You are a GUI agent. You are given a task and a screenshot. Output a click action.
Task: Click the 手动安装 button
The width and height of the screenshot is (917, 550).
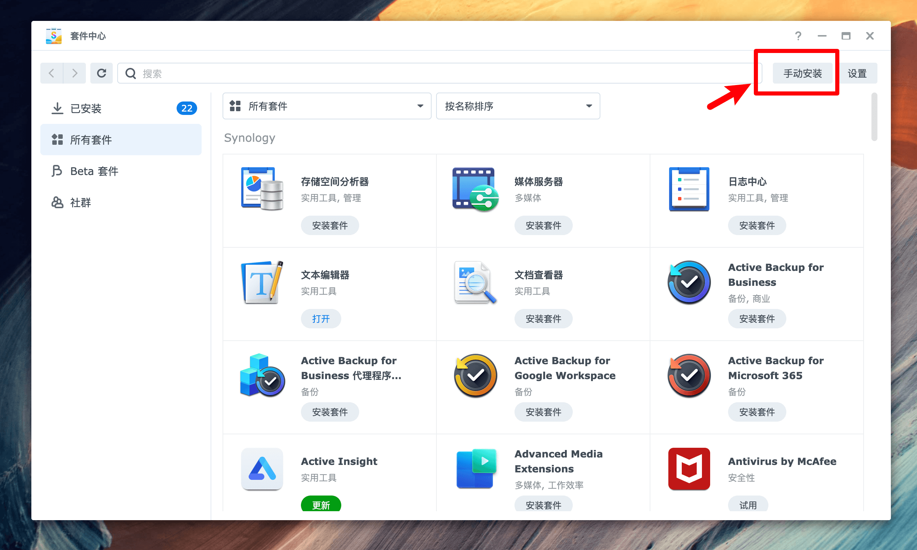(x=802, y=74)
